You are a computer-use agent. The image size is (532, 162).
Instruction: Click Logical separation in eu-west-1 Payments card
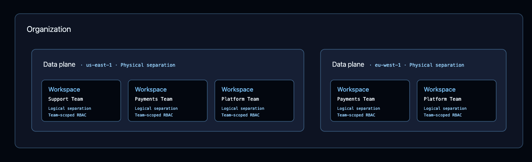[x=358, y=109]
